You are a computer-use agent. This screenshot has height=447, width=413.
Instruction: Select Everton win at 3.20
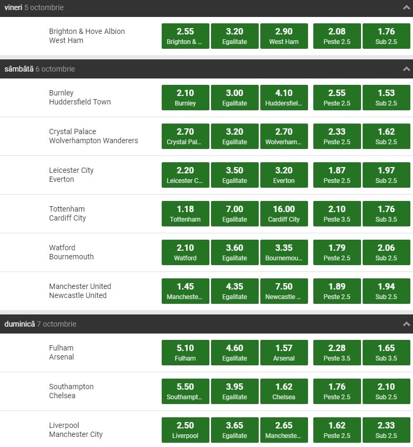point(284,175)
